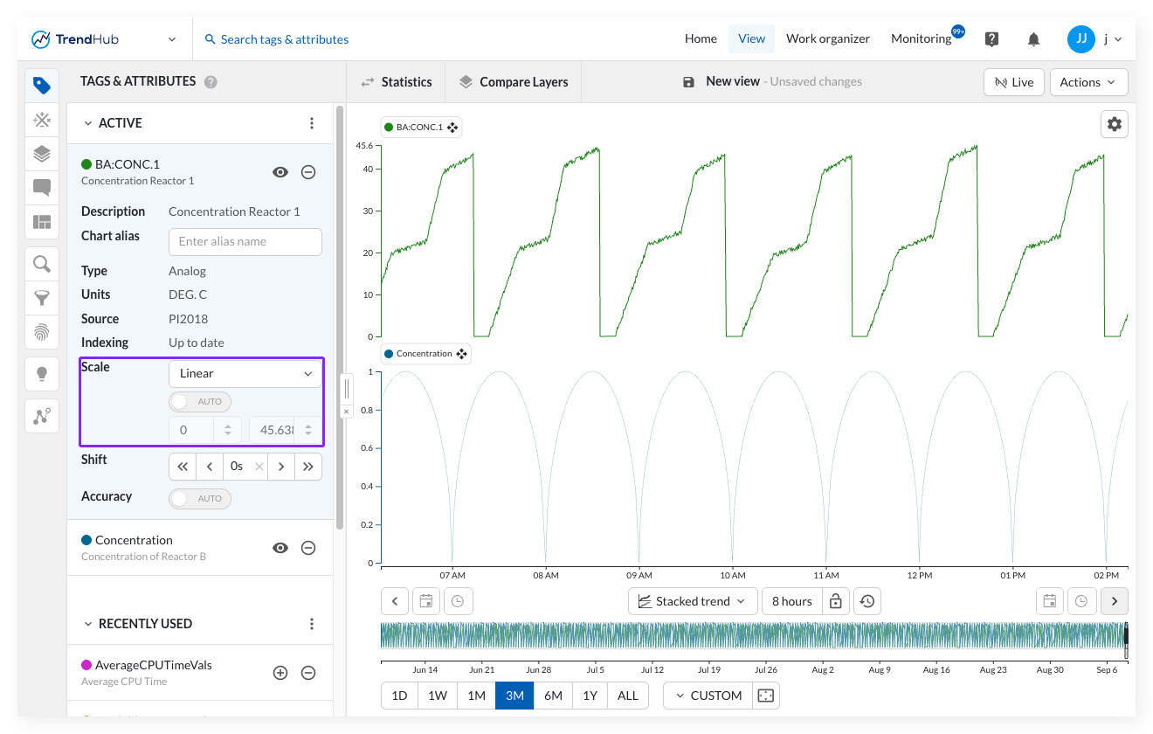
Task: Go to Home in top navigation
Action: coord(701,38)
